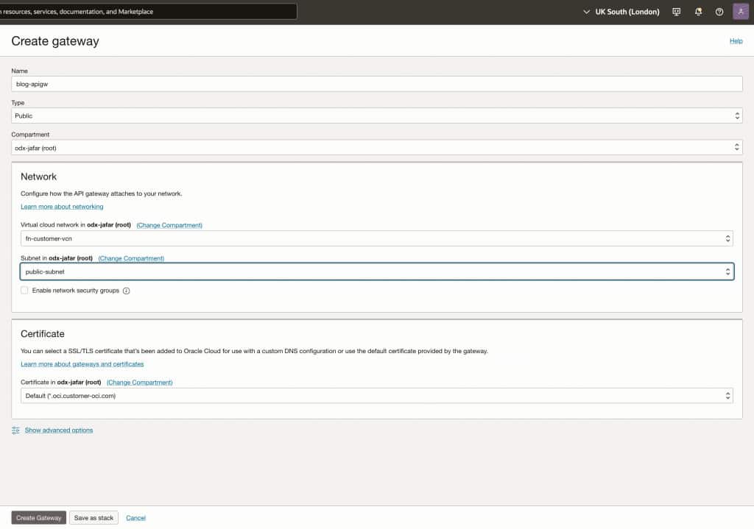Click Show advanced options link
Screen dimensions: 754x529
coord(59,430)
